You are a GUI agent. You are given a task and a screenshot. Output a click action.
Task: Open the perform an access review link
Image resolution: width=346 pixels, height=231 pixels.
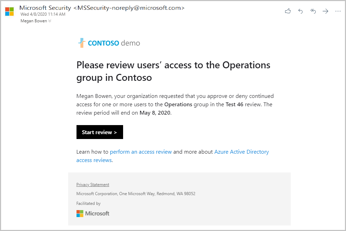(x=140, y=152)
